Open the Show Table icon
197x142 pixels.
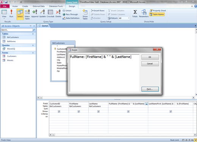(x=85, y=14)
